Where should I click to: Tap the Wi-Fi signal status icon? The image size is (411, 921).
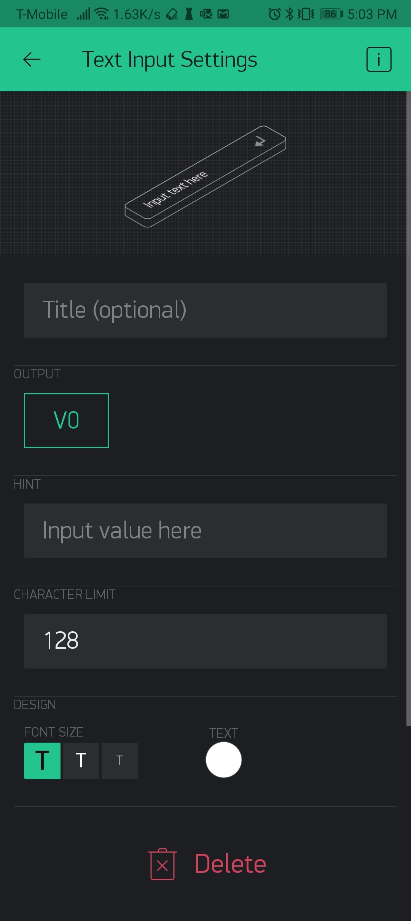(102, 14)
